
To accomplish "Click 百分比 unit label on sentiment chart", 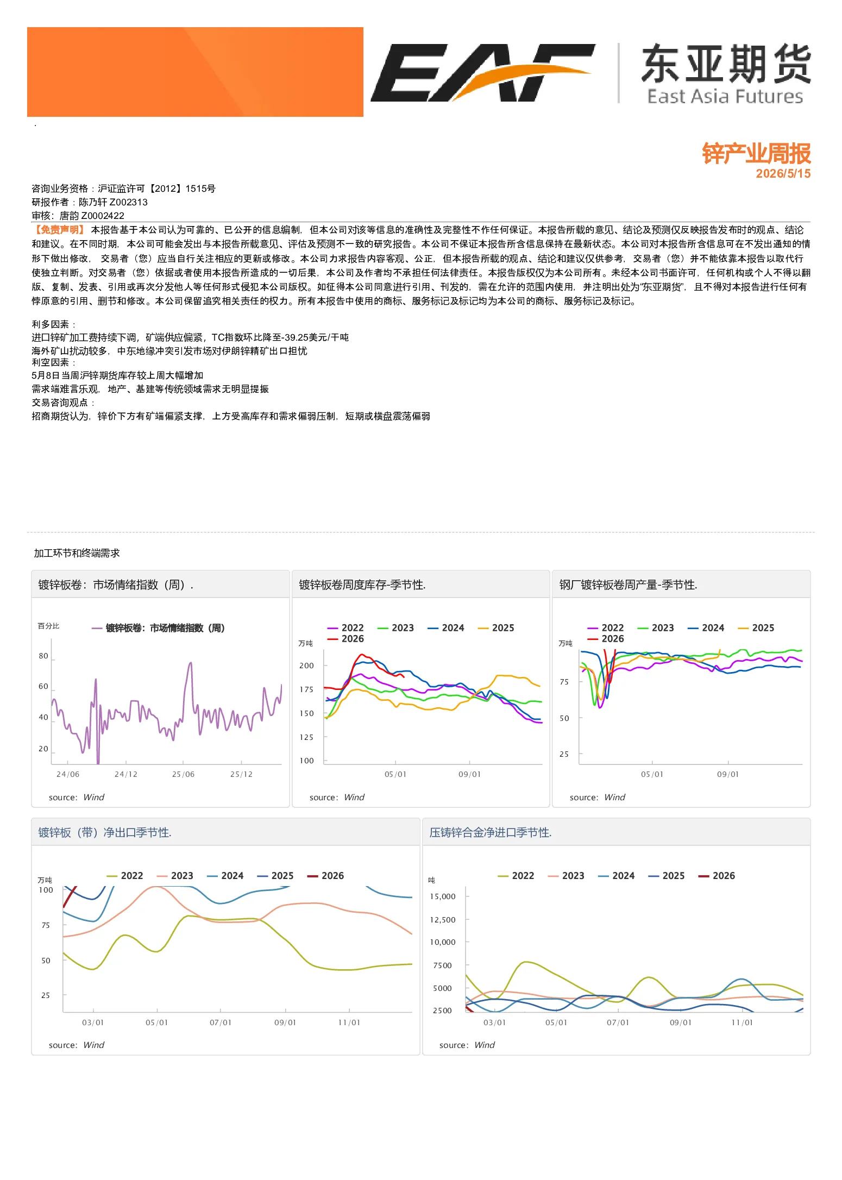I will (x=48, y=626).
